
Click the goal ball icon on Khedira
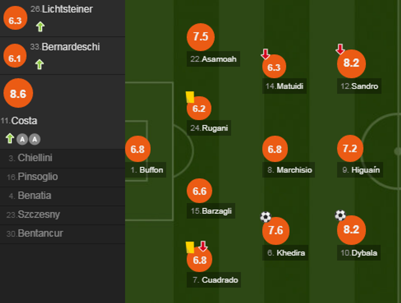click(266, 217)
